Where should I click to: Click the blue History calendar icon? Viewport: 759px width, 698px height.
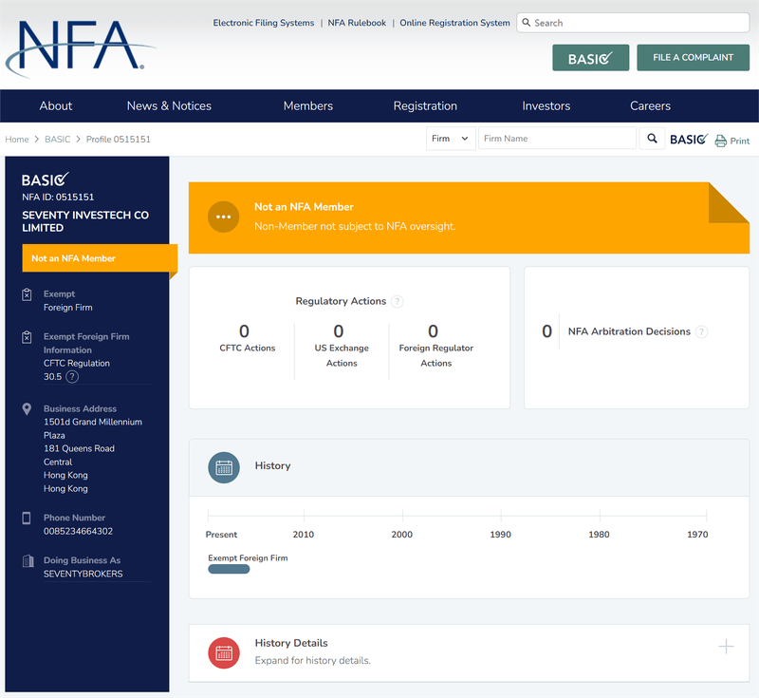224,467
